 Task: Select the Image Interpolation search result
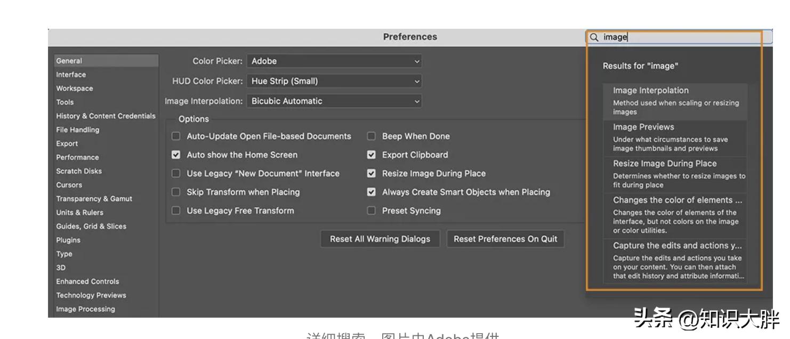pos(675,101)
